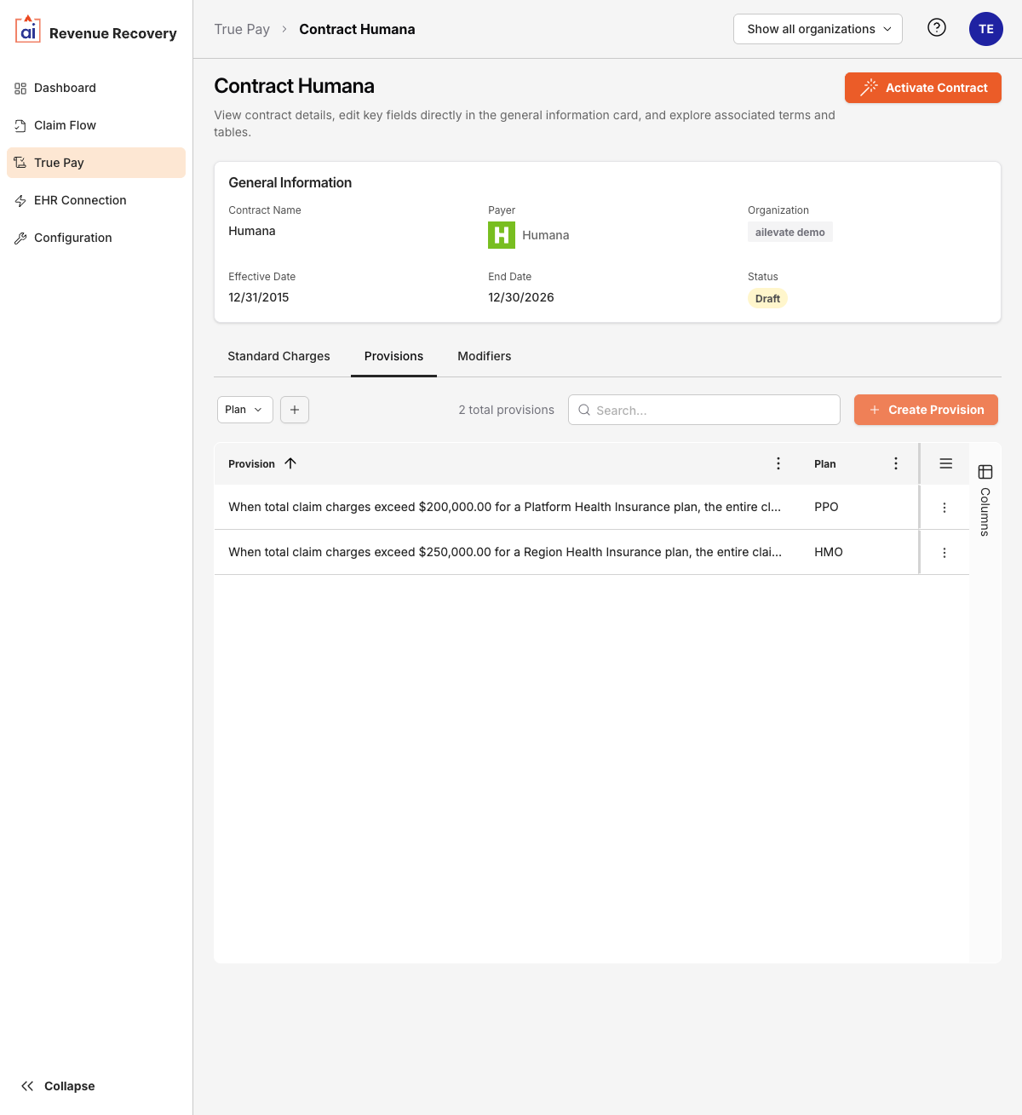Switch to the Modifiers tab
The height and width of the screenshot is (1115, 1022).
click(x=484, y=356)
